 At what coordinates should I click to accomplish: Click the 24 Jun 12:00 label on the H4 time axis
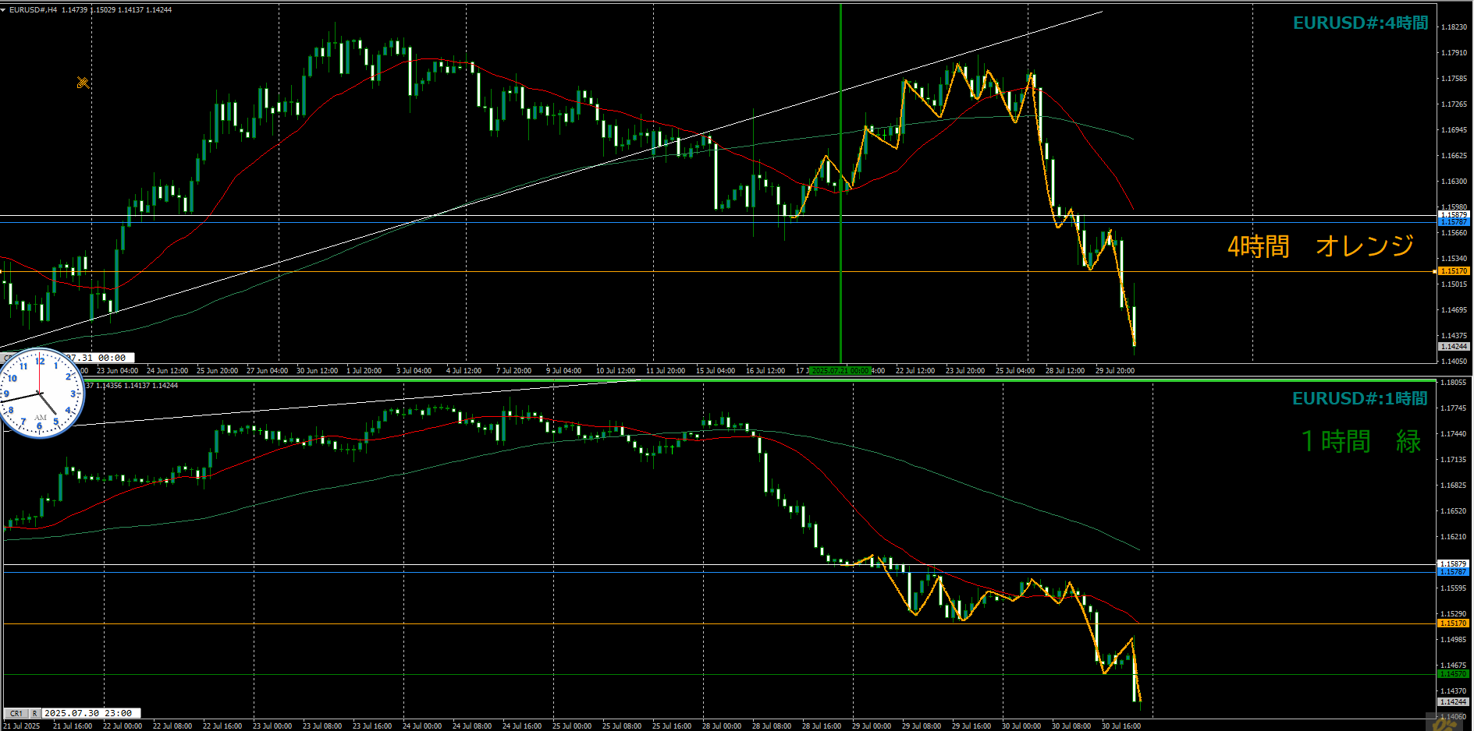point(167,371)
